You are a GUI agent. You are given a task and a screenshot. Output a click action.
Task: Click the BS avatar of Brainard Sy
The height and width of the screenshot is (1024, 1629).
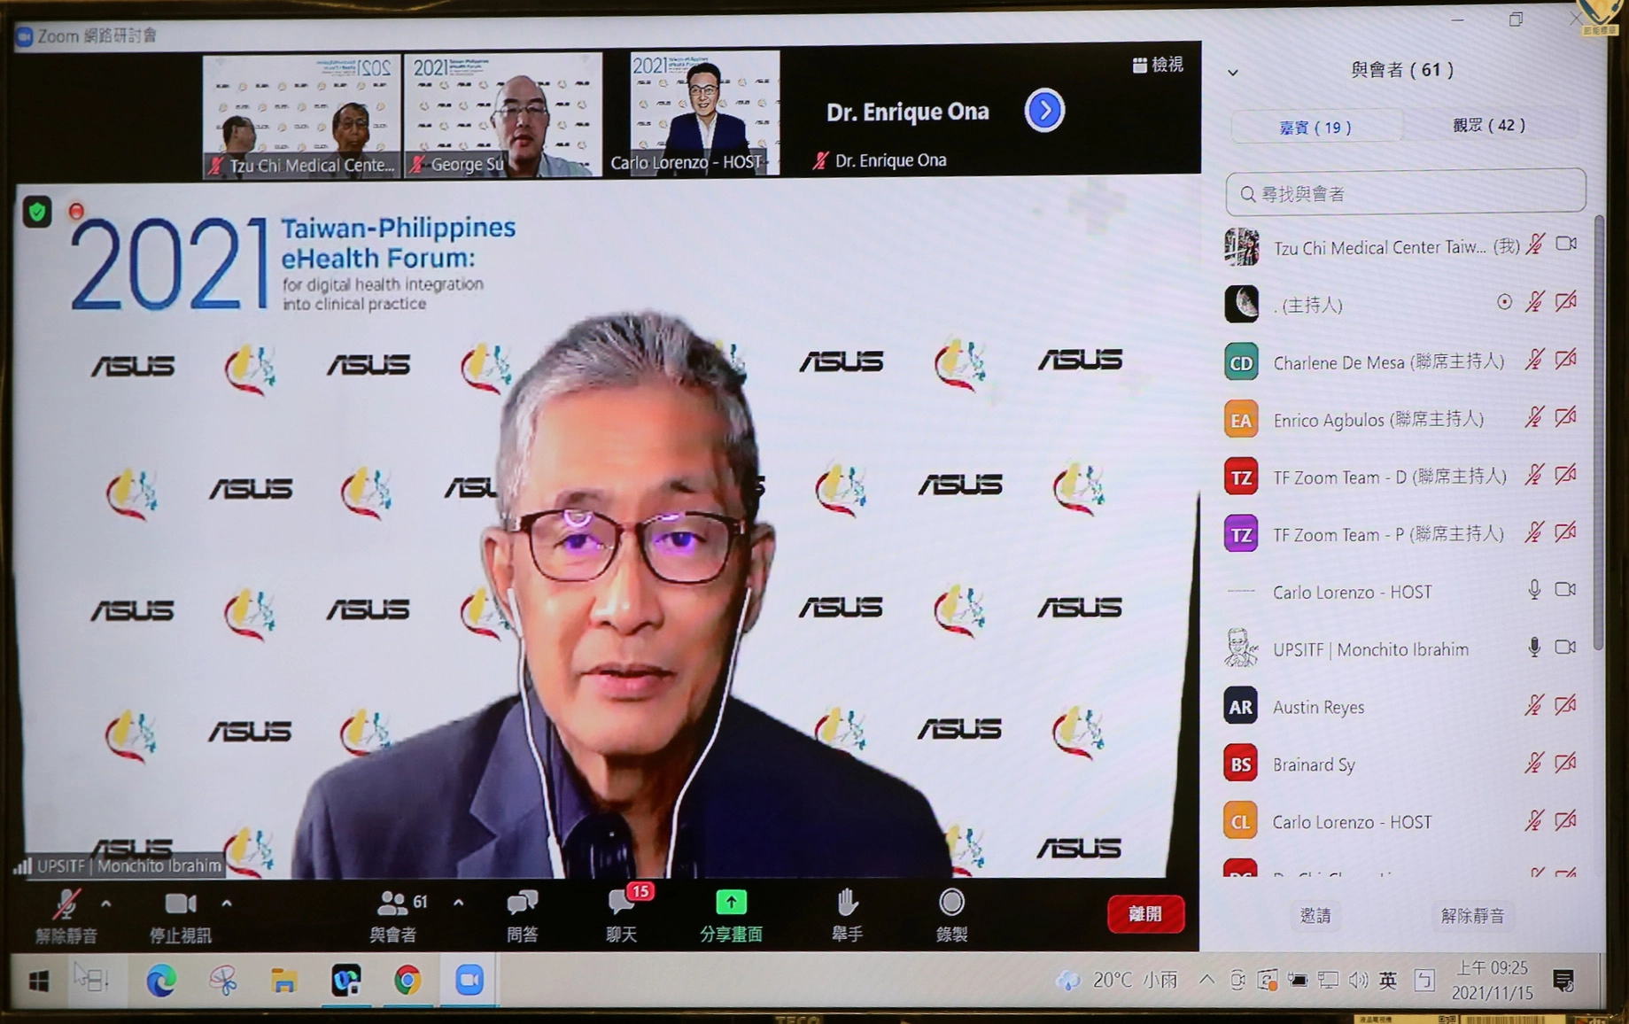[x=1240, y=764]
